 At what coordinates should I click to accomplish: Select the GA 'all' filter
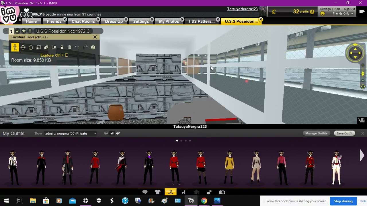(112, 133)
